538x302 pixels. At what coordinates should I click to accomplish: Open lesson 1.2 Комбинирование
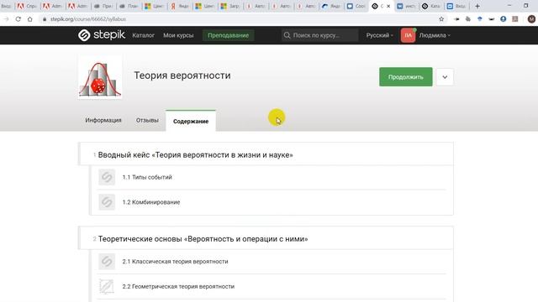151,202
